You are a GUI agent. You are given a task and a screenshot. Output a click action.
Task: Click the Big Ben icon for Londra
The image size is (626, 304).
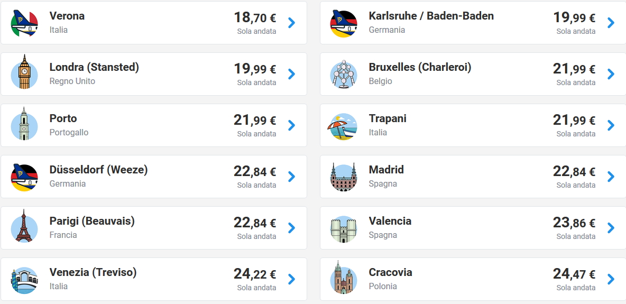click(x=24, y=73)
